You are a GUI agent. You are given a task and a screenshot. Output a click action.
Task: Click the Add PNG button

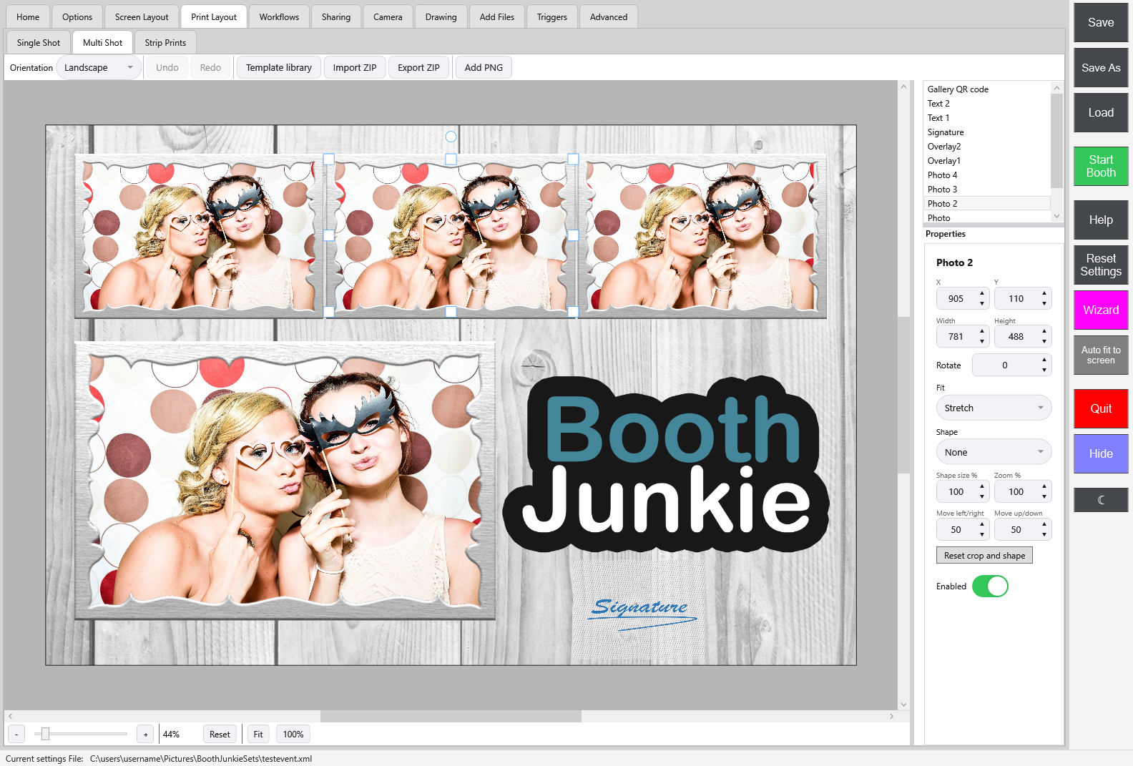(x=484, y=68)
